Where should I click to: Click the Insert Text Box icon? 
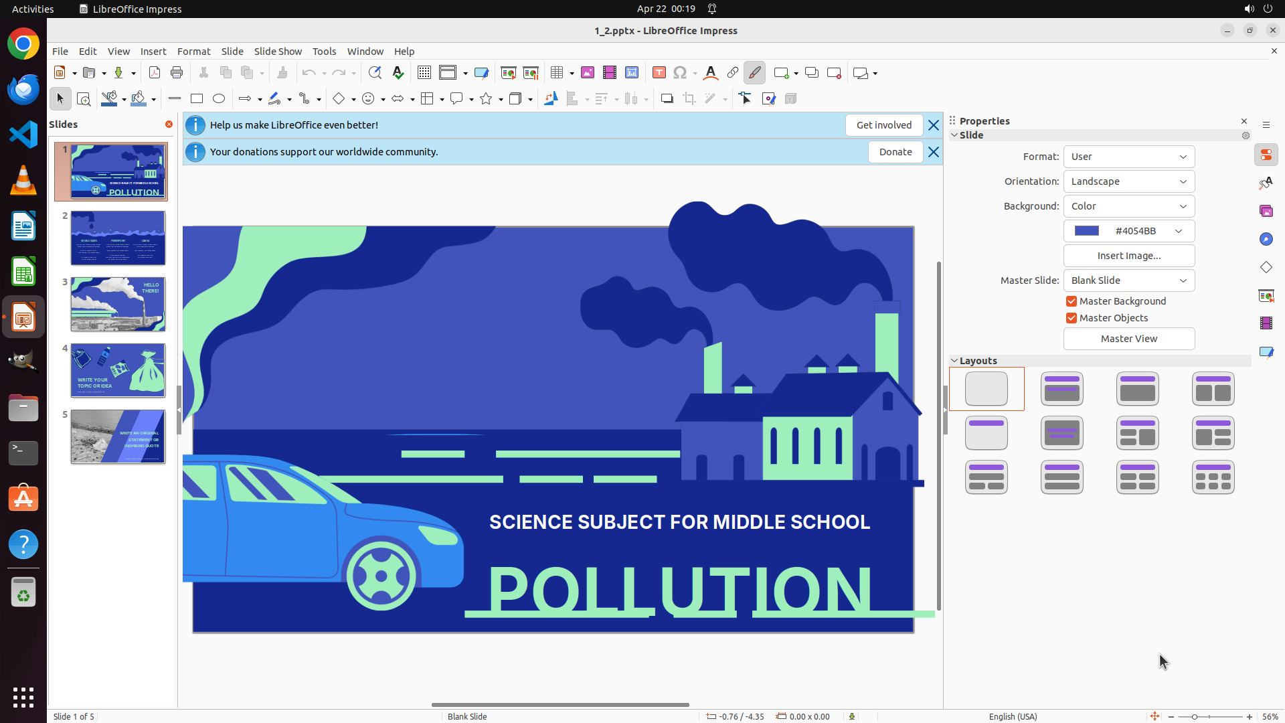point(659,73)
